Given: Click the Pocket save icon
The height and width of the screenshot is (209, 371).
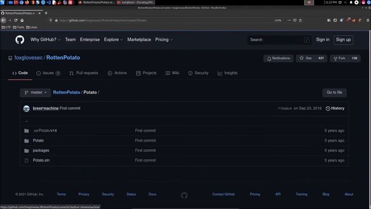Looking at the screenshot, I should (295, 20).
